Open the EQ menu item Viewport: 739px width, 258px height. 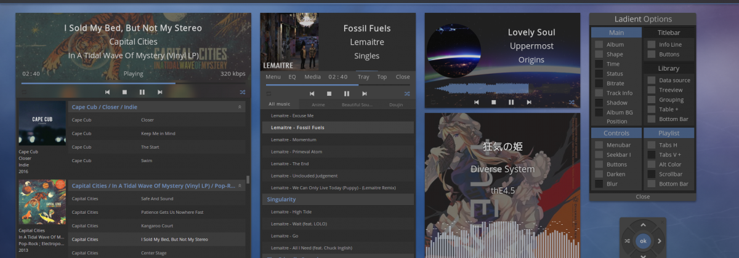pos(293,77)
